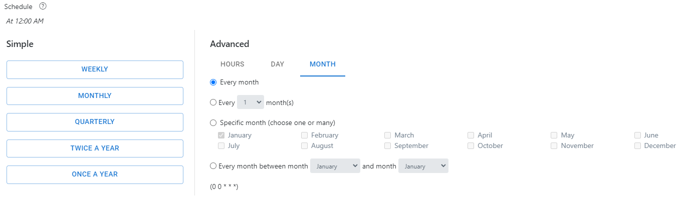
Task: Choose the MONTHLY schedule preset
Action: (x=95, y=96)
